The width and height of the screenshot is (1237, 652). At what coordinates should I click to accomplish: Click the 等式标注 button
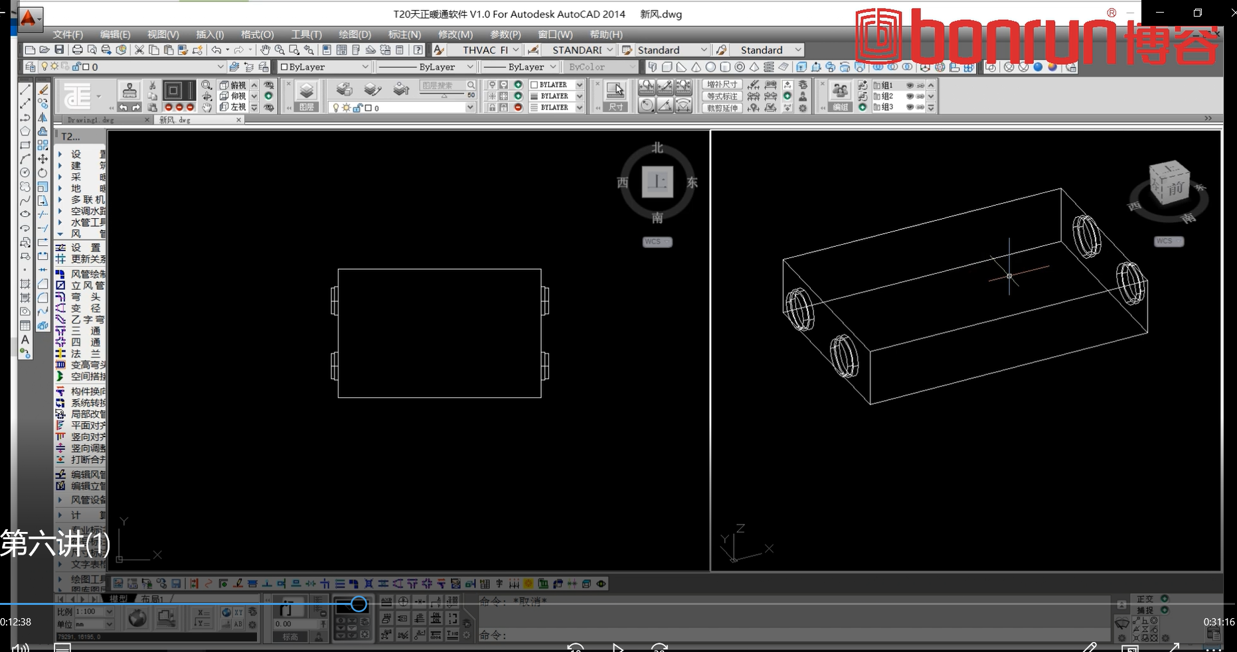pyautogui.click(x=722, y=96)
